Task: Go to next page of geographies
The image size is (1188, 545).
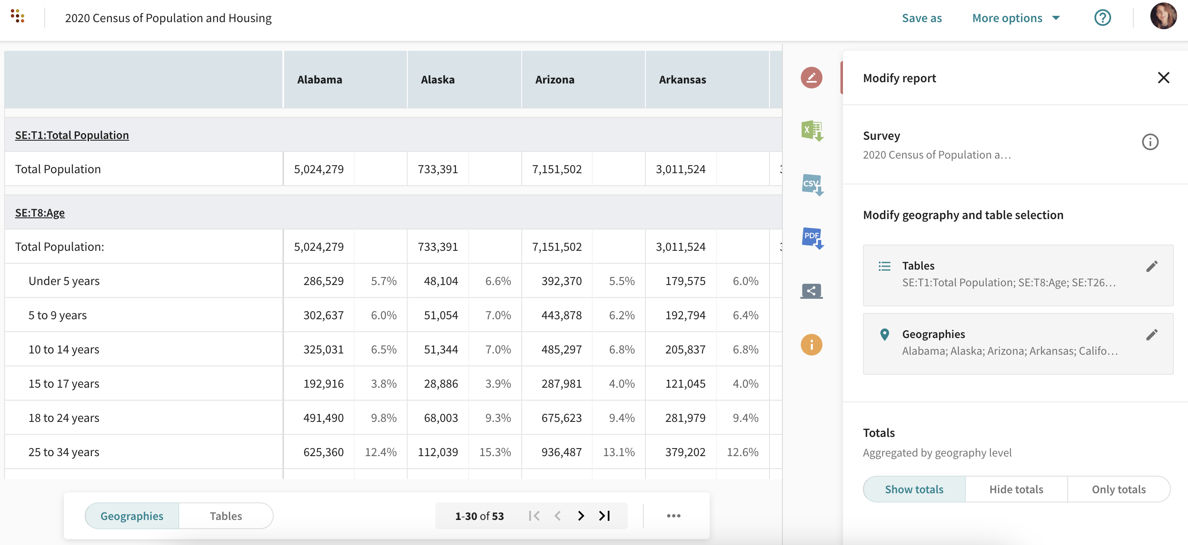Action: coord(581,516)
